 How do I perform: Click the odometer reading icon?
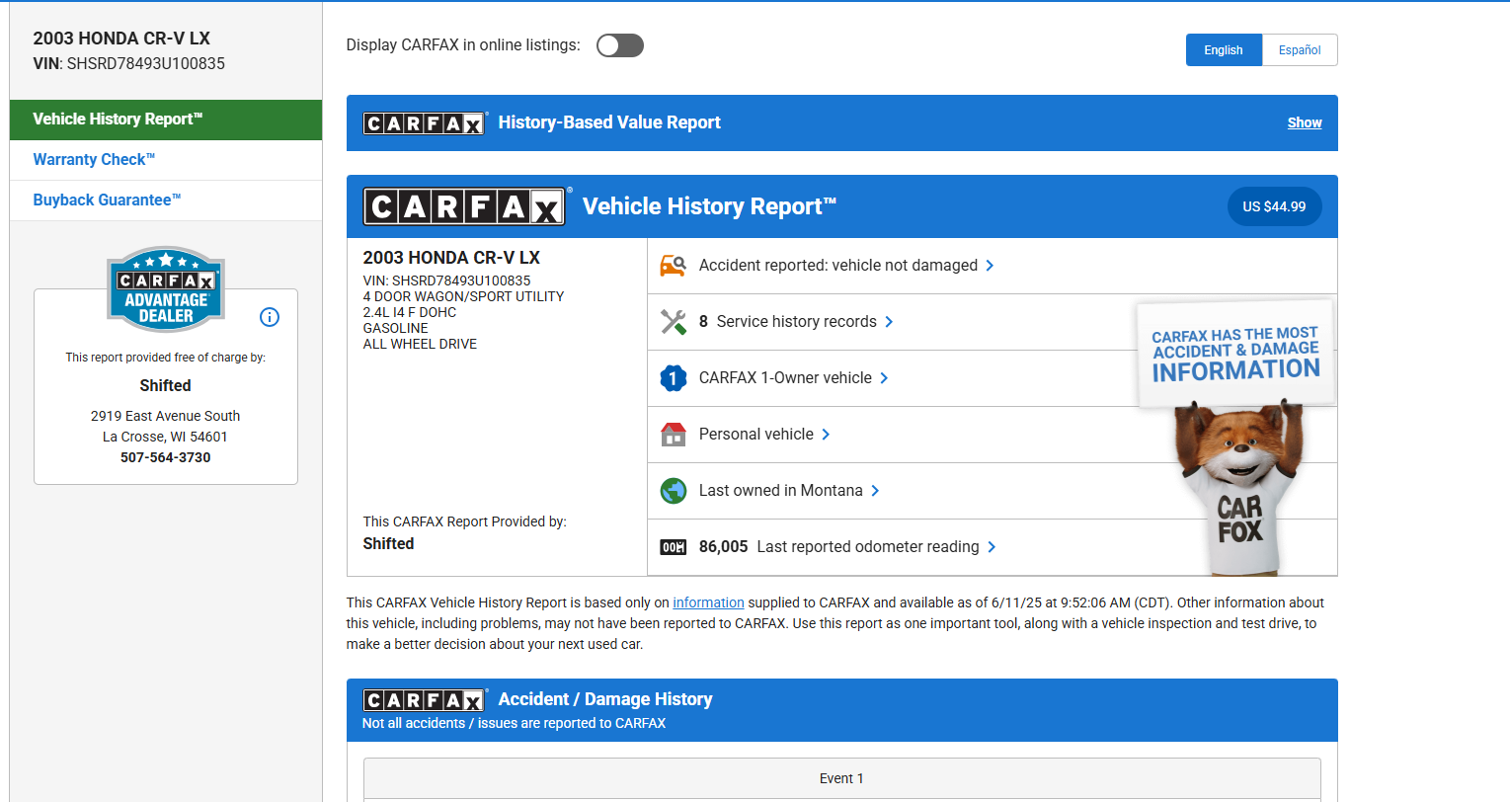point(674,547)
